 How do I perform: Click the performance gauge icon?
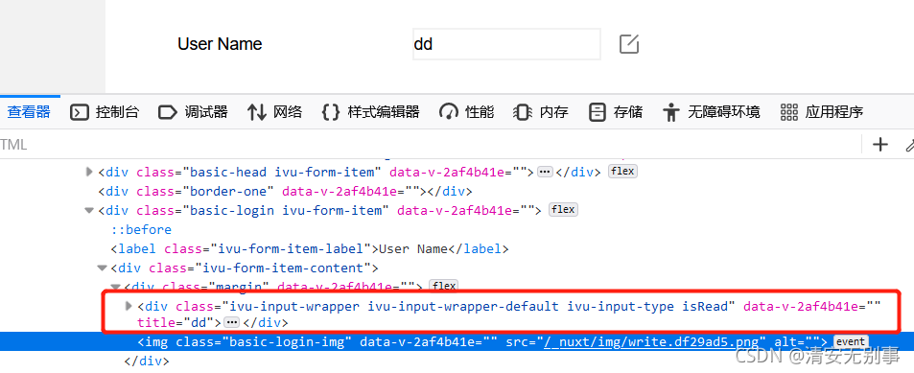tap(448, 112)
